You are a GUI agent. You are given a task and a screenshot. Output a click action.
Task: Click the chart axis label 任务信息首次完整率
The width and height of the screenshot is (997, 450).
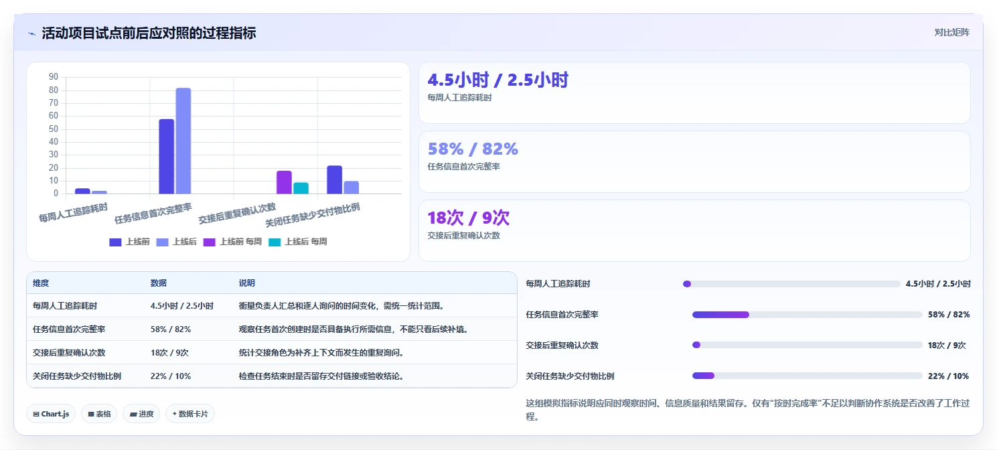[x=153, y=214]
